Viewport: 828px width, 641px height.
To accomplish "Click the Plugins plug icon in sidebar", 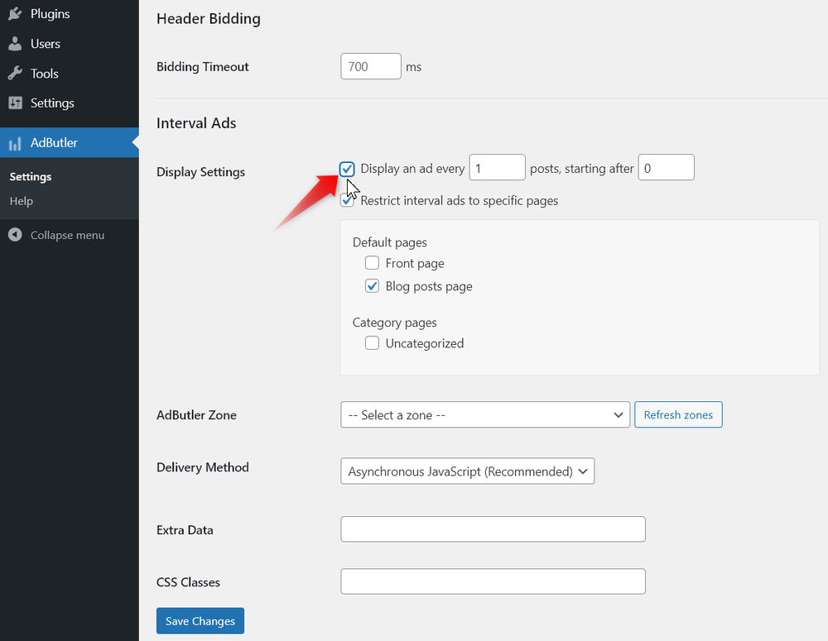I will [x=15, y=14].
